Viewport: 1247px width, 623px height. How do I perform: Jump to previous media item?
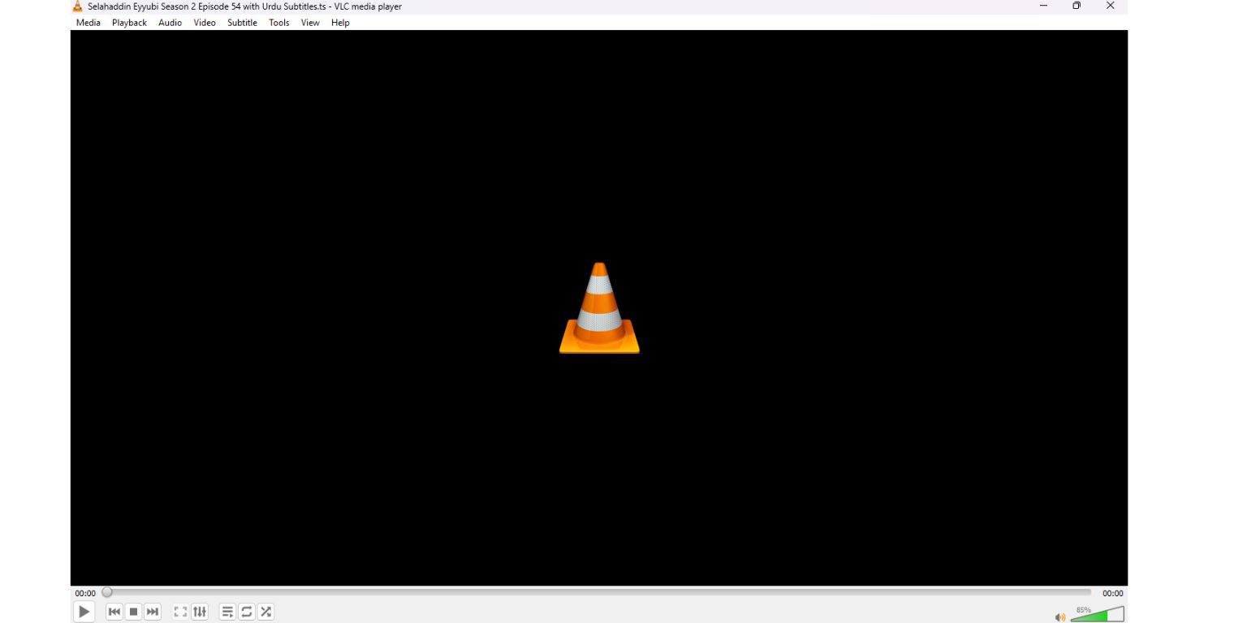114,612
